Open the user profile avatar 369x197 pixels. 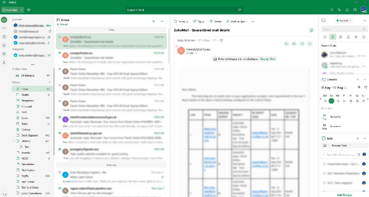(x=363, y=10)
